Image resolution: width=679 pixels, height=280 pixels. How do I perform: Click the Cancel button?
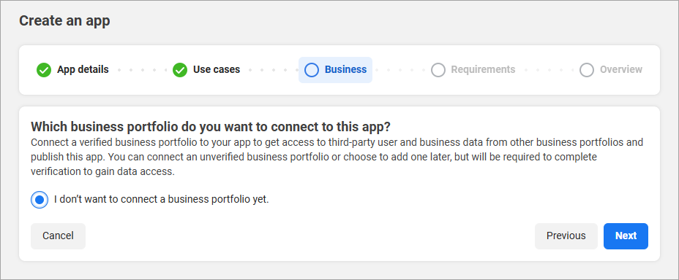pyautogui.click(x=58, y=236)
